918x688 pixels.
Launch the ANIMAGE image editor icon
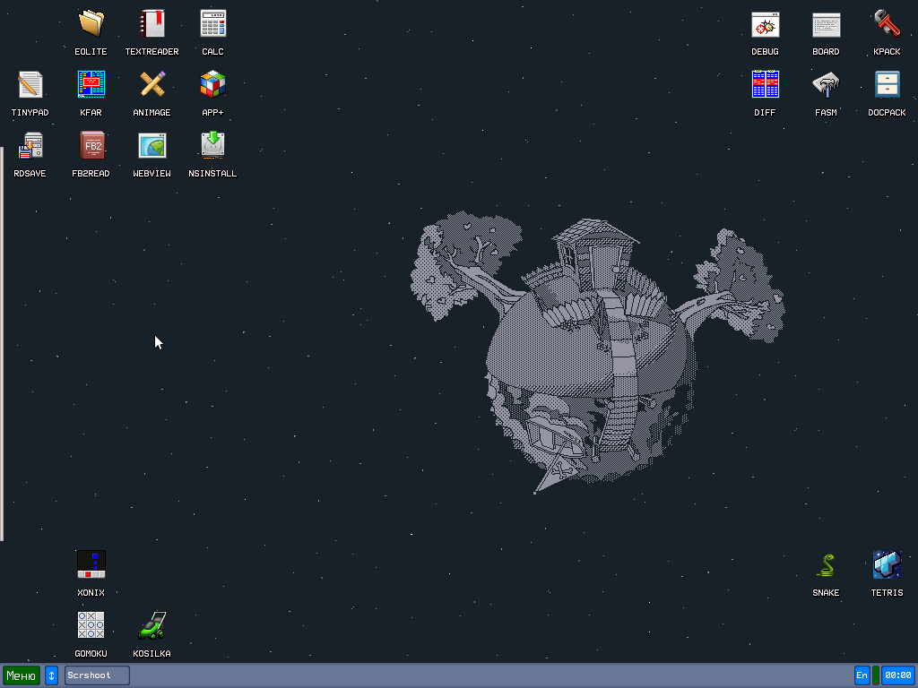tap(152, 85)
